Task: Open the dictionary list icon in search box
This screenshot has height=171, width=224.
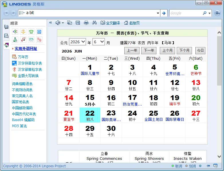Action: pyautogui.click(x=22, y=13)
